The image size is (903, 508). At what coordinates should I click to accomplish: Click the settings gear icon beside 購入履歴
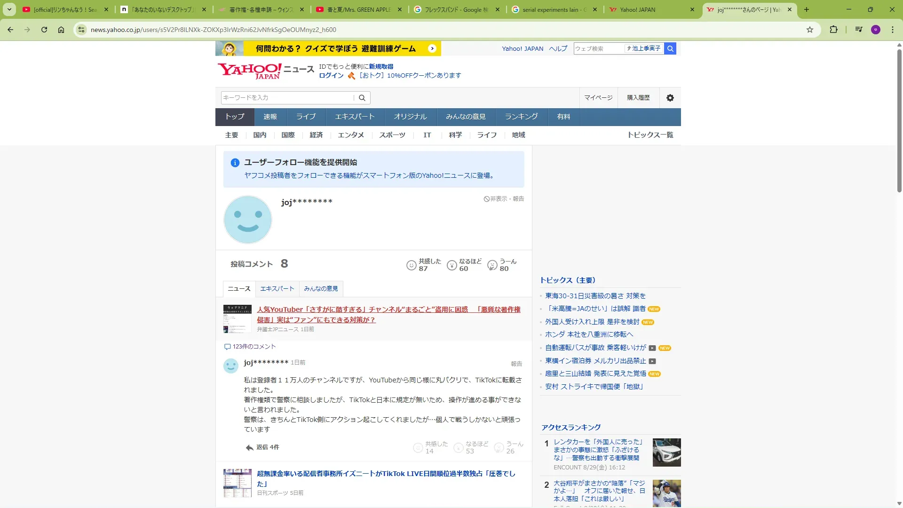coord(670,98)
